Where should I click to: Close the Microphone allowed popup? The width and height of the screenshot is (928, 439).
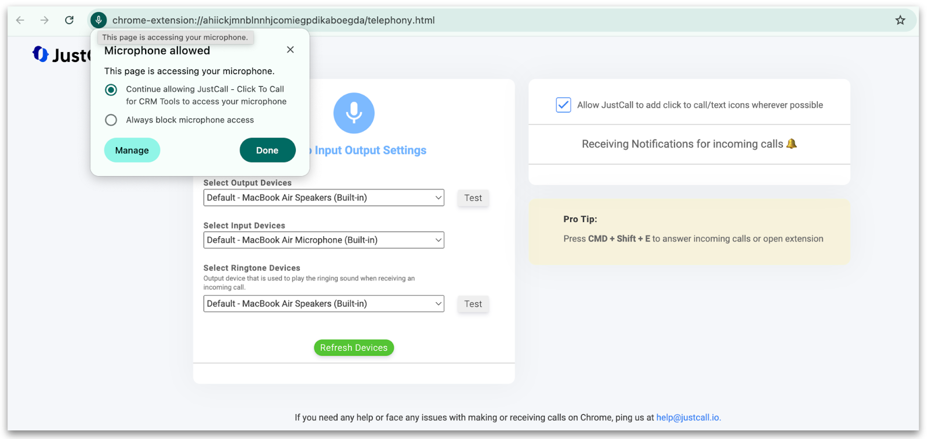(291, 50)
